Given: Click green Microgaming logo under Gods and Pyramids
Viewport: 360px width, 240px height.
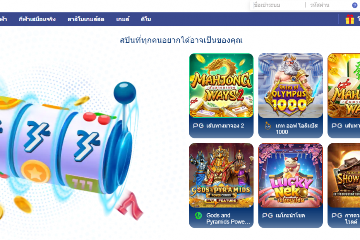Looking at the screenshot, I should [198, 216].
